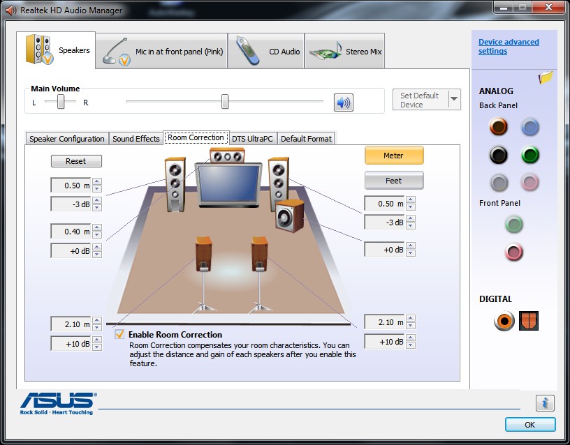Viewport: 570px width, 445px height.
Task: Click the blue back panel audio jack
Action: [530, 127]
